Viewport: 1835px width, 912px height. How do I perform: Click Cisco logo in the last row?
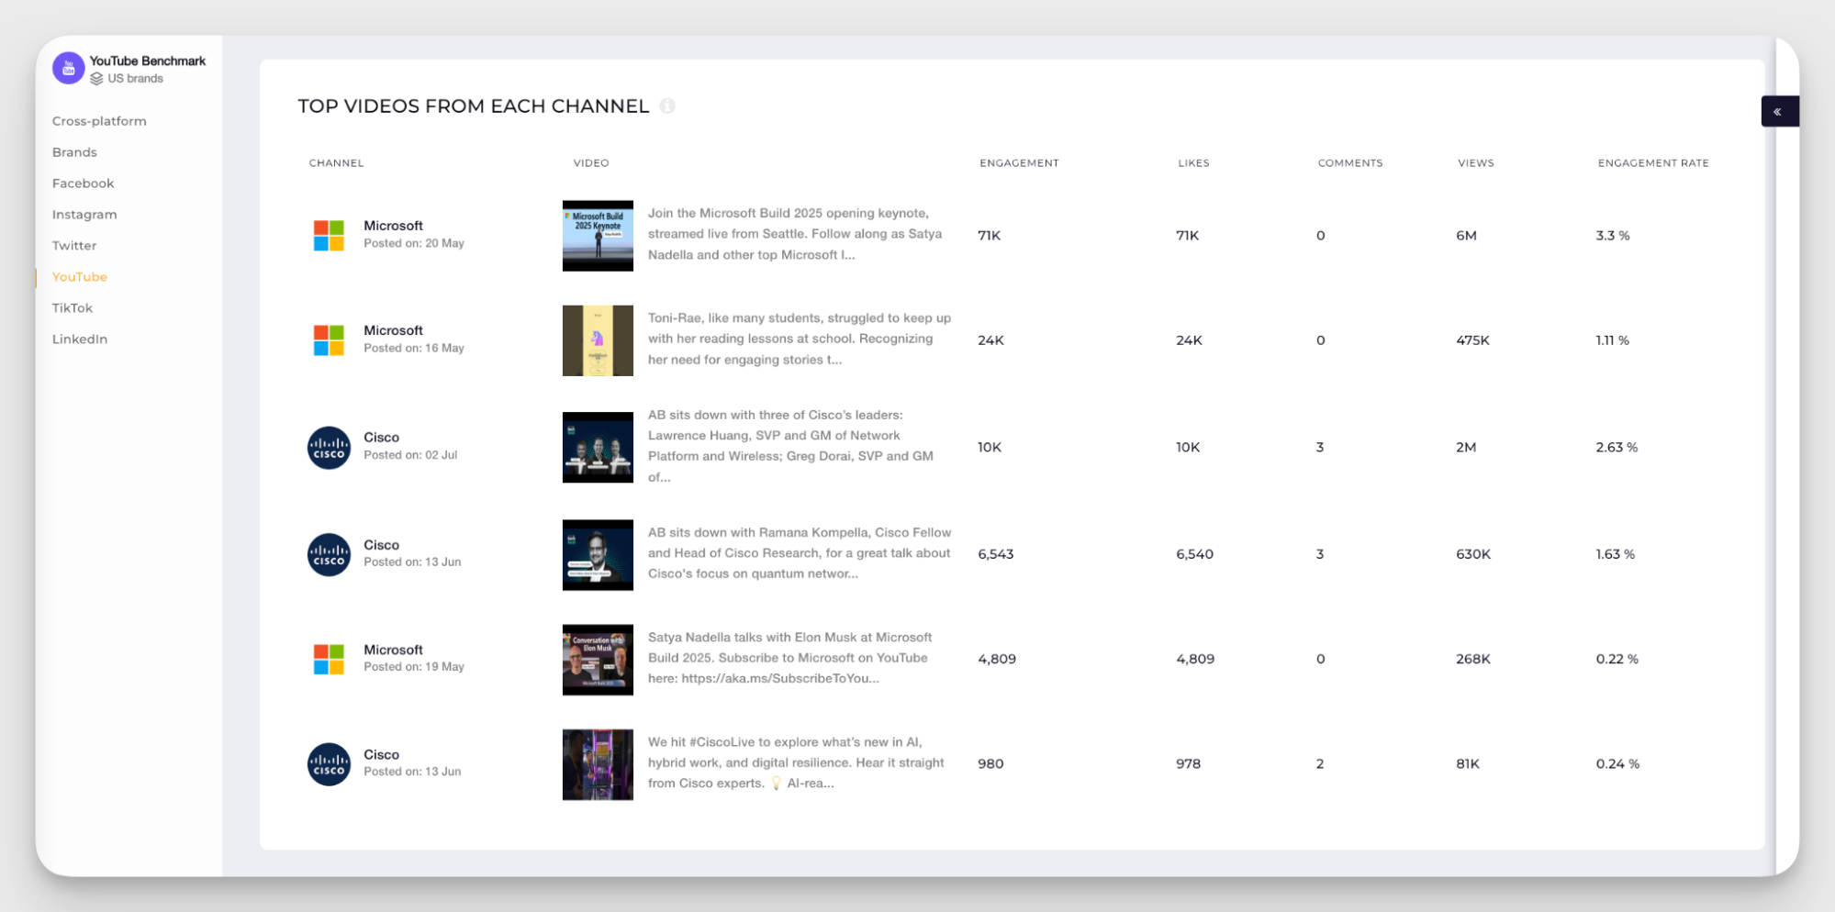coord(329,764)
